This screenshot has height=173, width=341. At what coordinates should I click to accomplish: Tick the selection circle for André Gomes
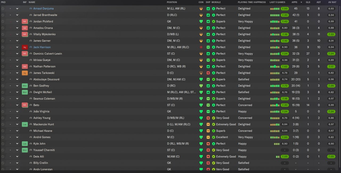[x=3, y=137]
